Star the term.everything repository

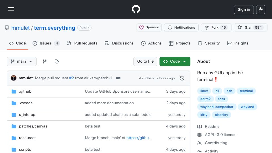[250, 27]
